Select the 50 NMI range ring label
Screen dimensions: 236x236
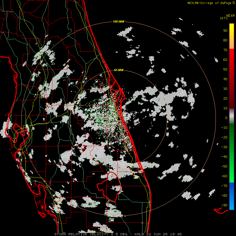pyautogui.click(x=119, y=70)
